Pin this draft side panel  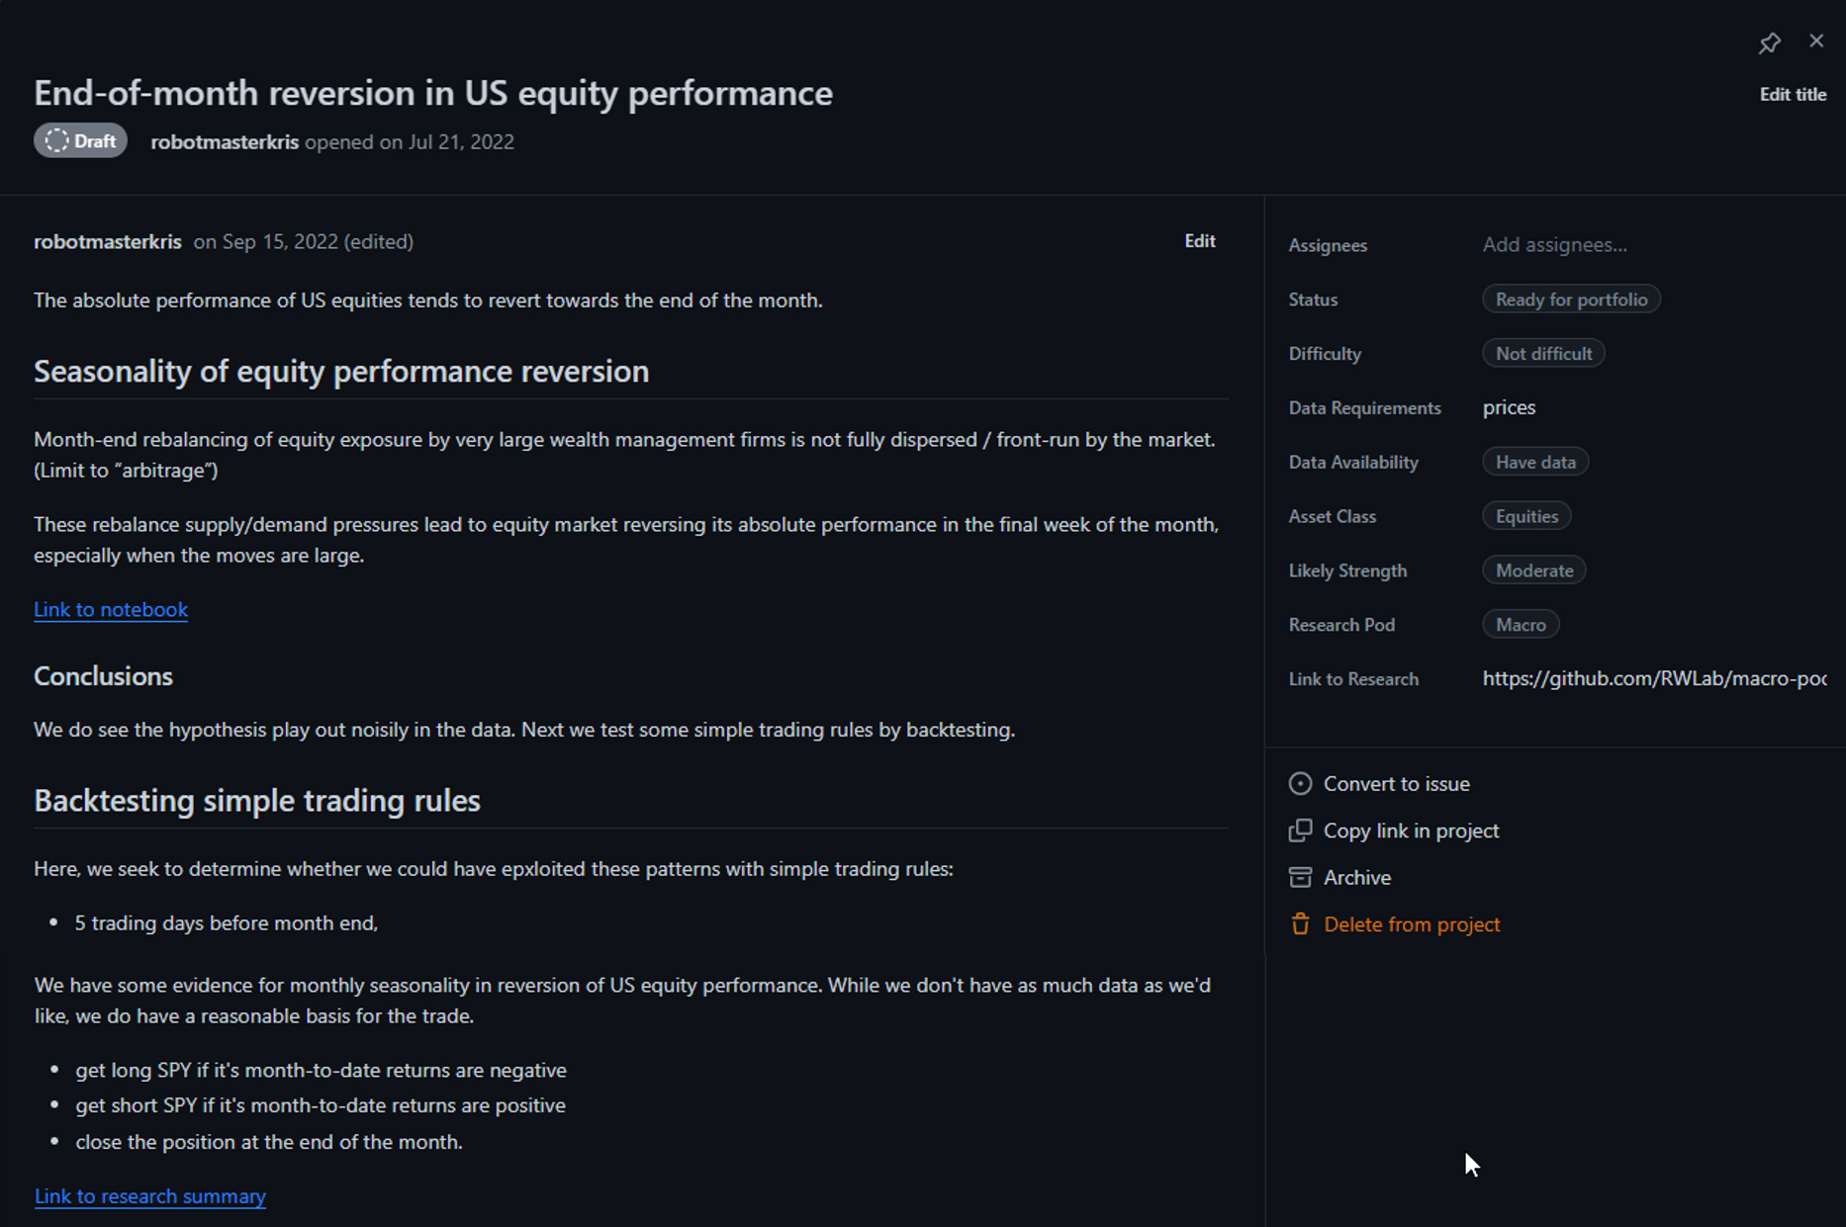click(1769, 43)
